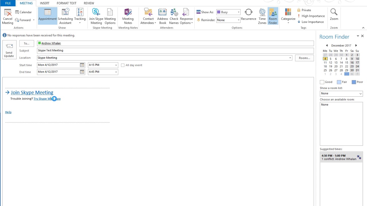Screen dimensions: 367x206
Task: Open the Room Finder pane options arrow
Action: click(x=358, y=36)
